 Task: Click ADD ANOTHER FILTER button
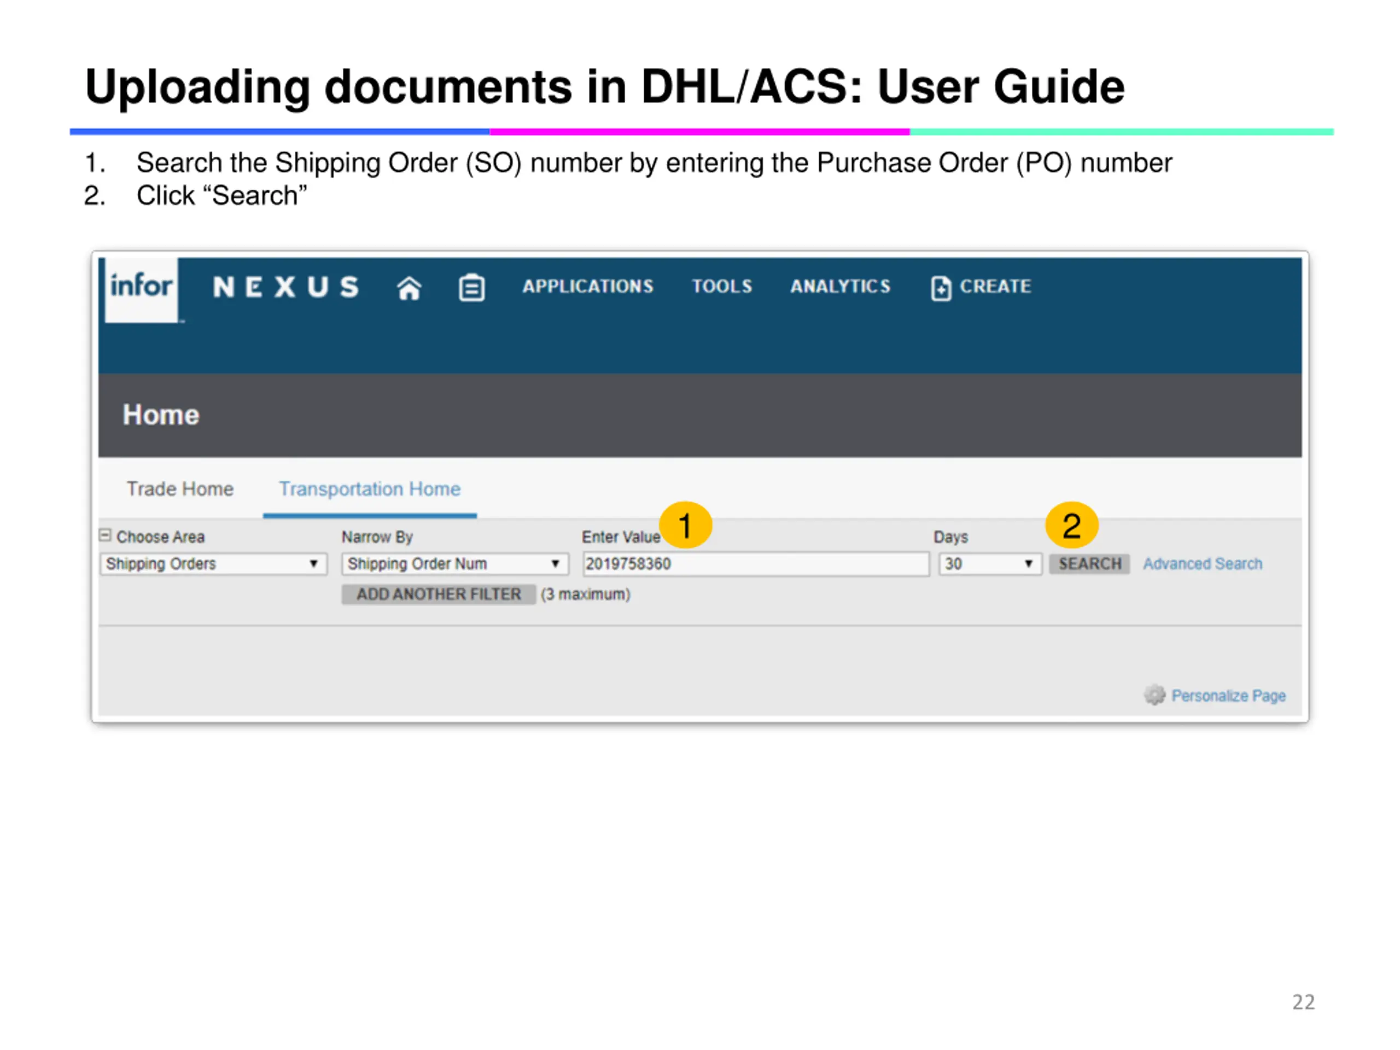439,594
